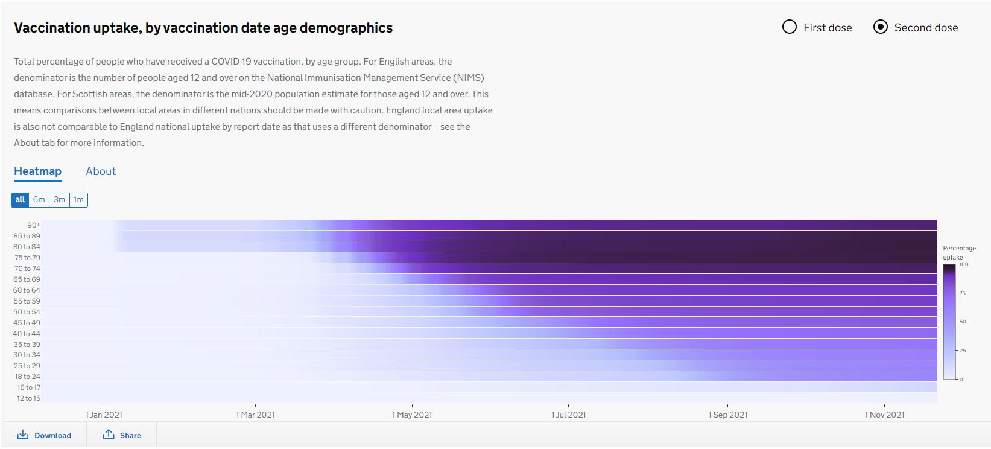The width and height of the screenshot is (991, 449).
Task: Click the Share upload icon
Action: coord(109,435)
